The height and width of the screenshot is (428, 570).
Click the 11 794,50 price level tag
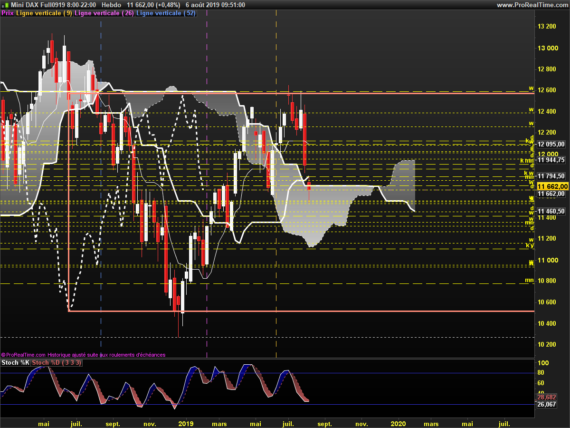tap(551, 176)
